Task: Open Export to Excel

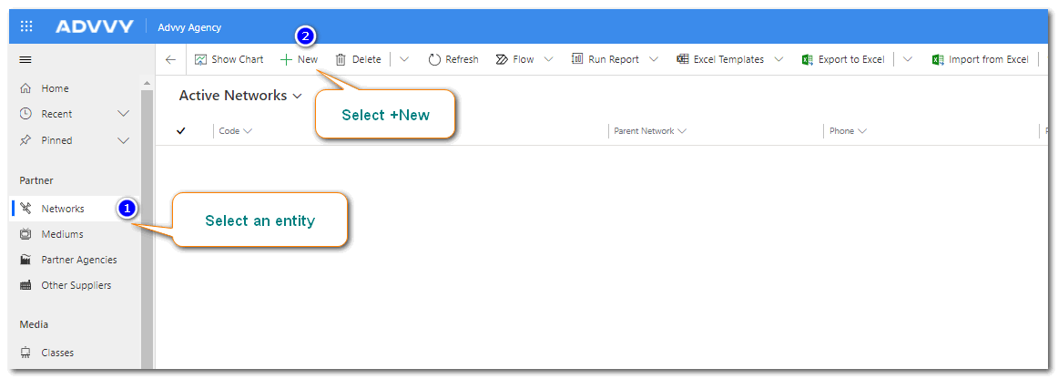Action: pyautogui.click(x=843, y=59)
